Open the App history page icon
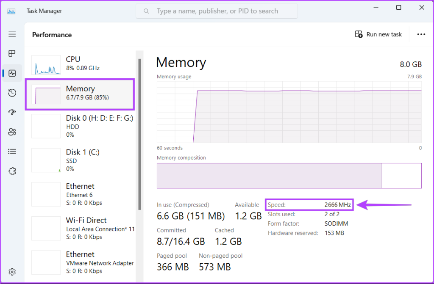This screenshot has width=434, height=284. tap(12, 93)
